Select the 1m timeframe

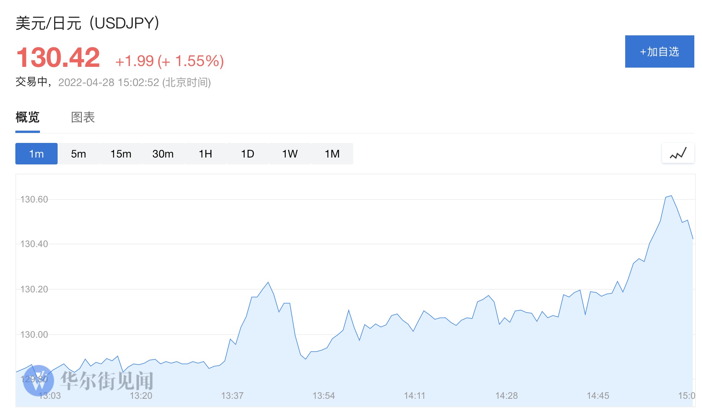[36, 154]
